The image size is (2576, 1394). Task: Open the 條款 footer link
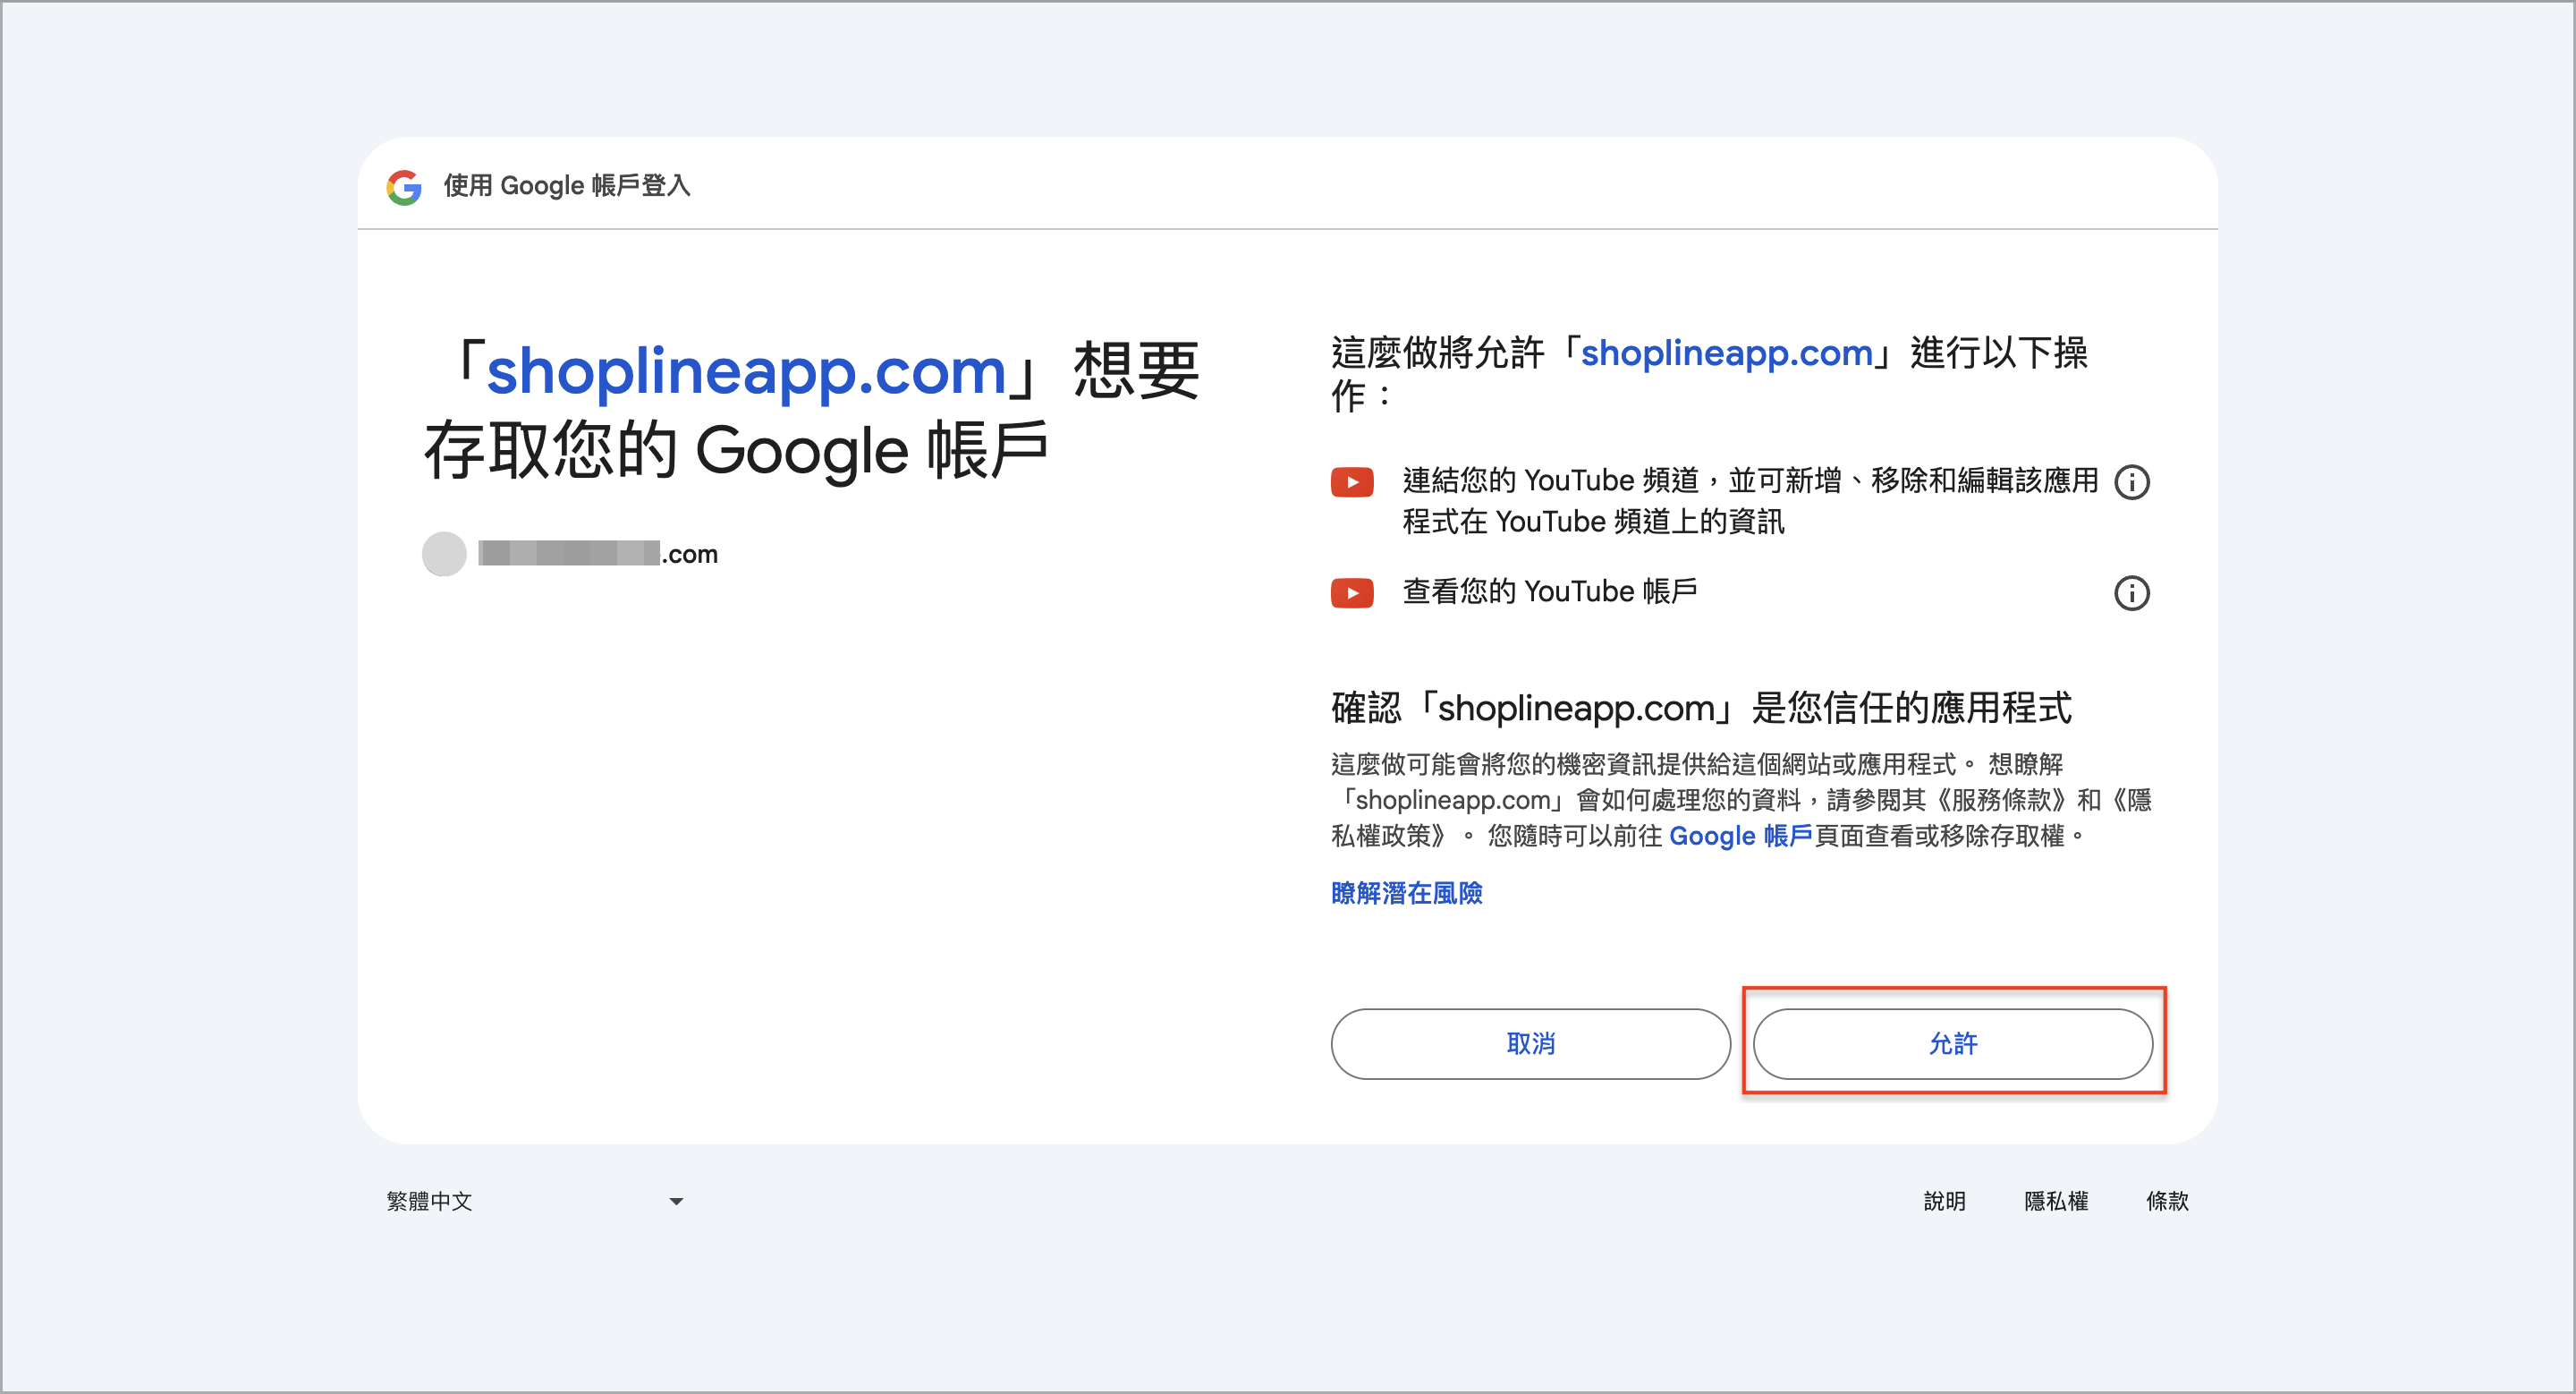pyautogui.click(x=2167, y=1201)
